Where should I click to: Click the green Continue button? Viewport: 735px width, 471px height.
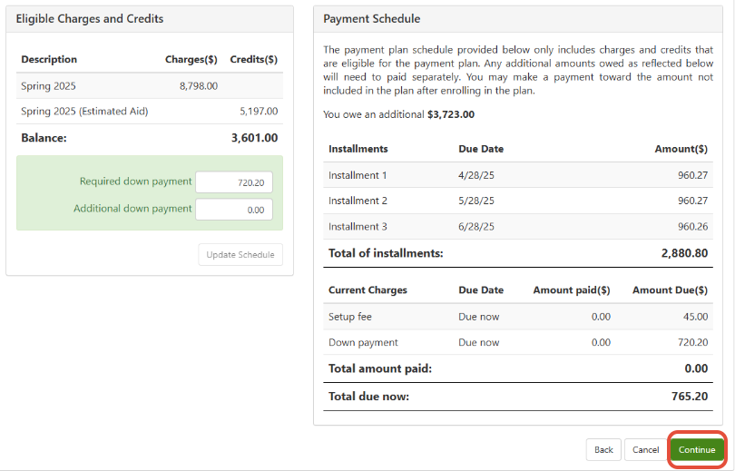point(697,449)
